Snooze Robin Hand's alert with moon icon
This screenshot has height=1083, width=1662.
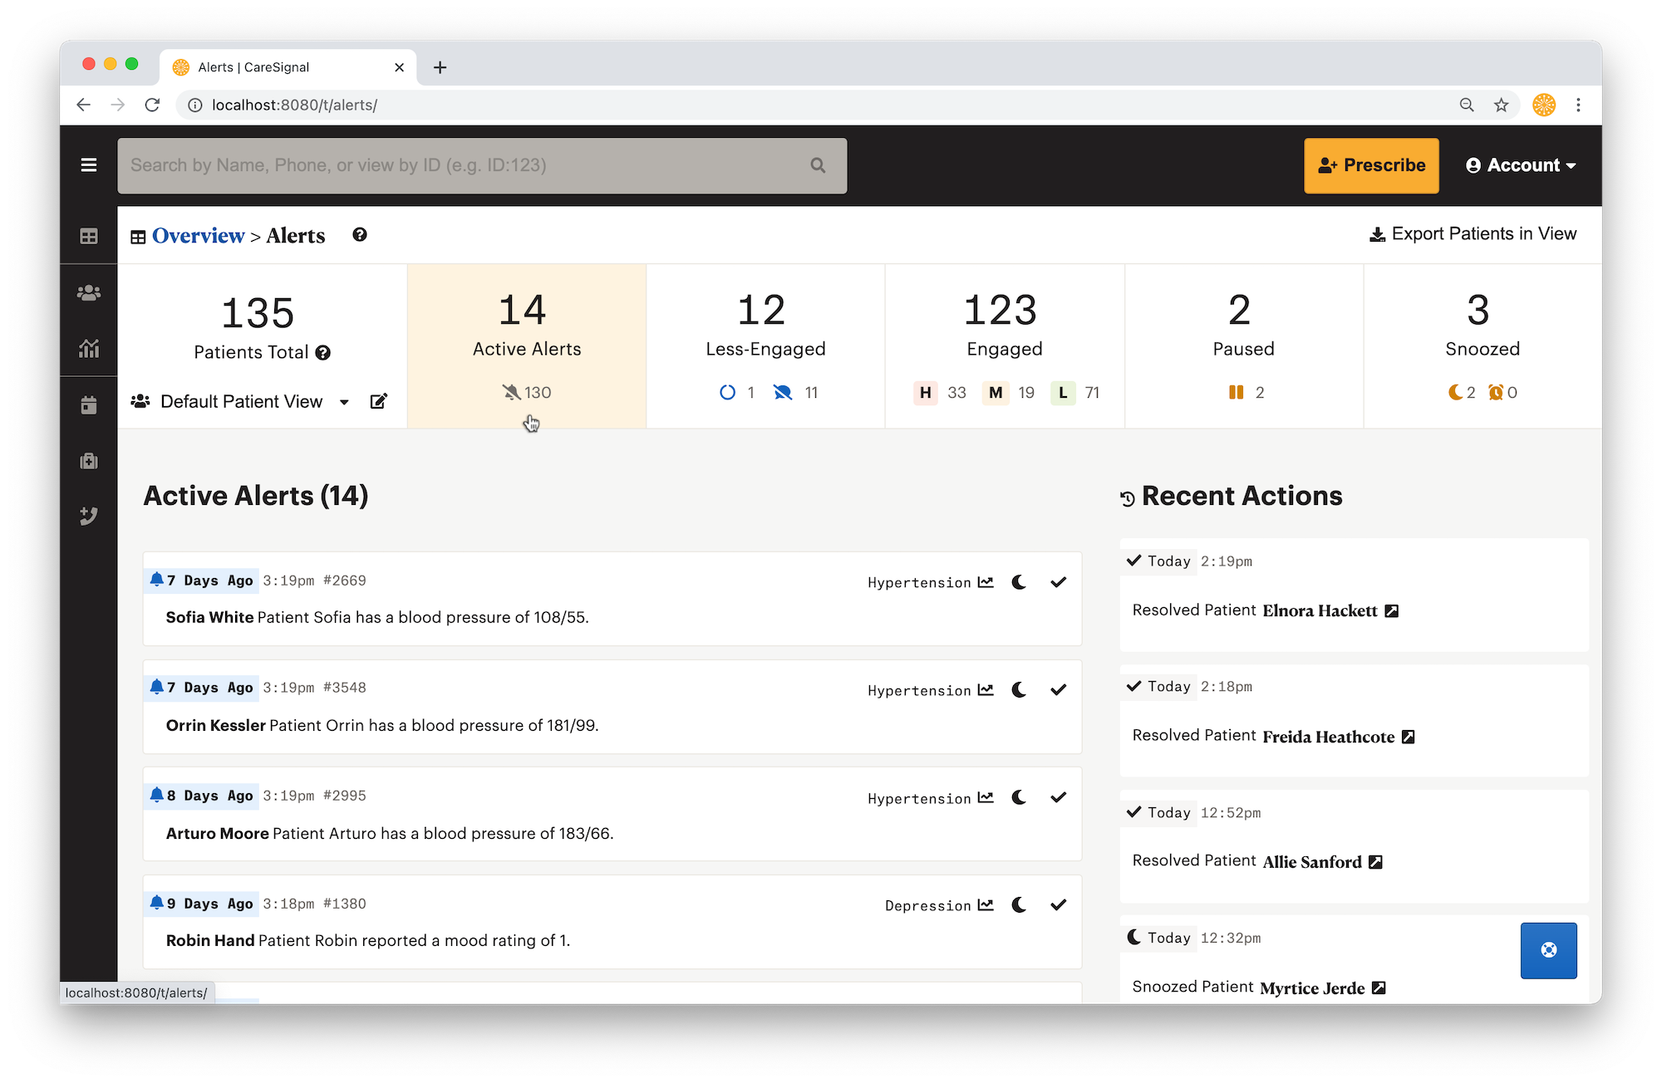click(x=1019, y=905)
